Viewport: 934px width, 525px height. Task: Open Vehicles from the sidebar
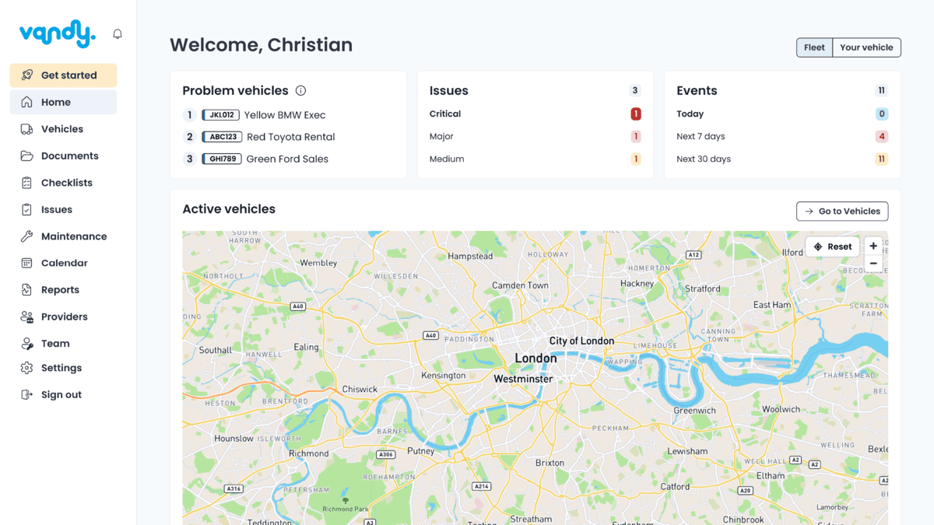coord(63,129)
